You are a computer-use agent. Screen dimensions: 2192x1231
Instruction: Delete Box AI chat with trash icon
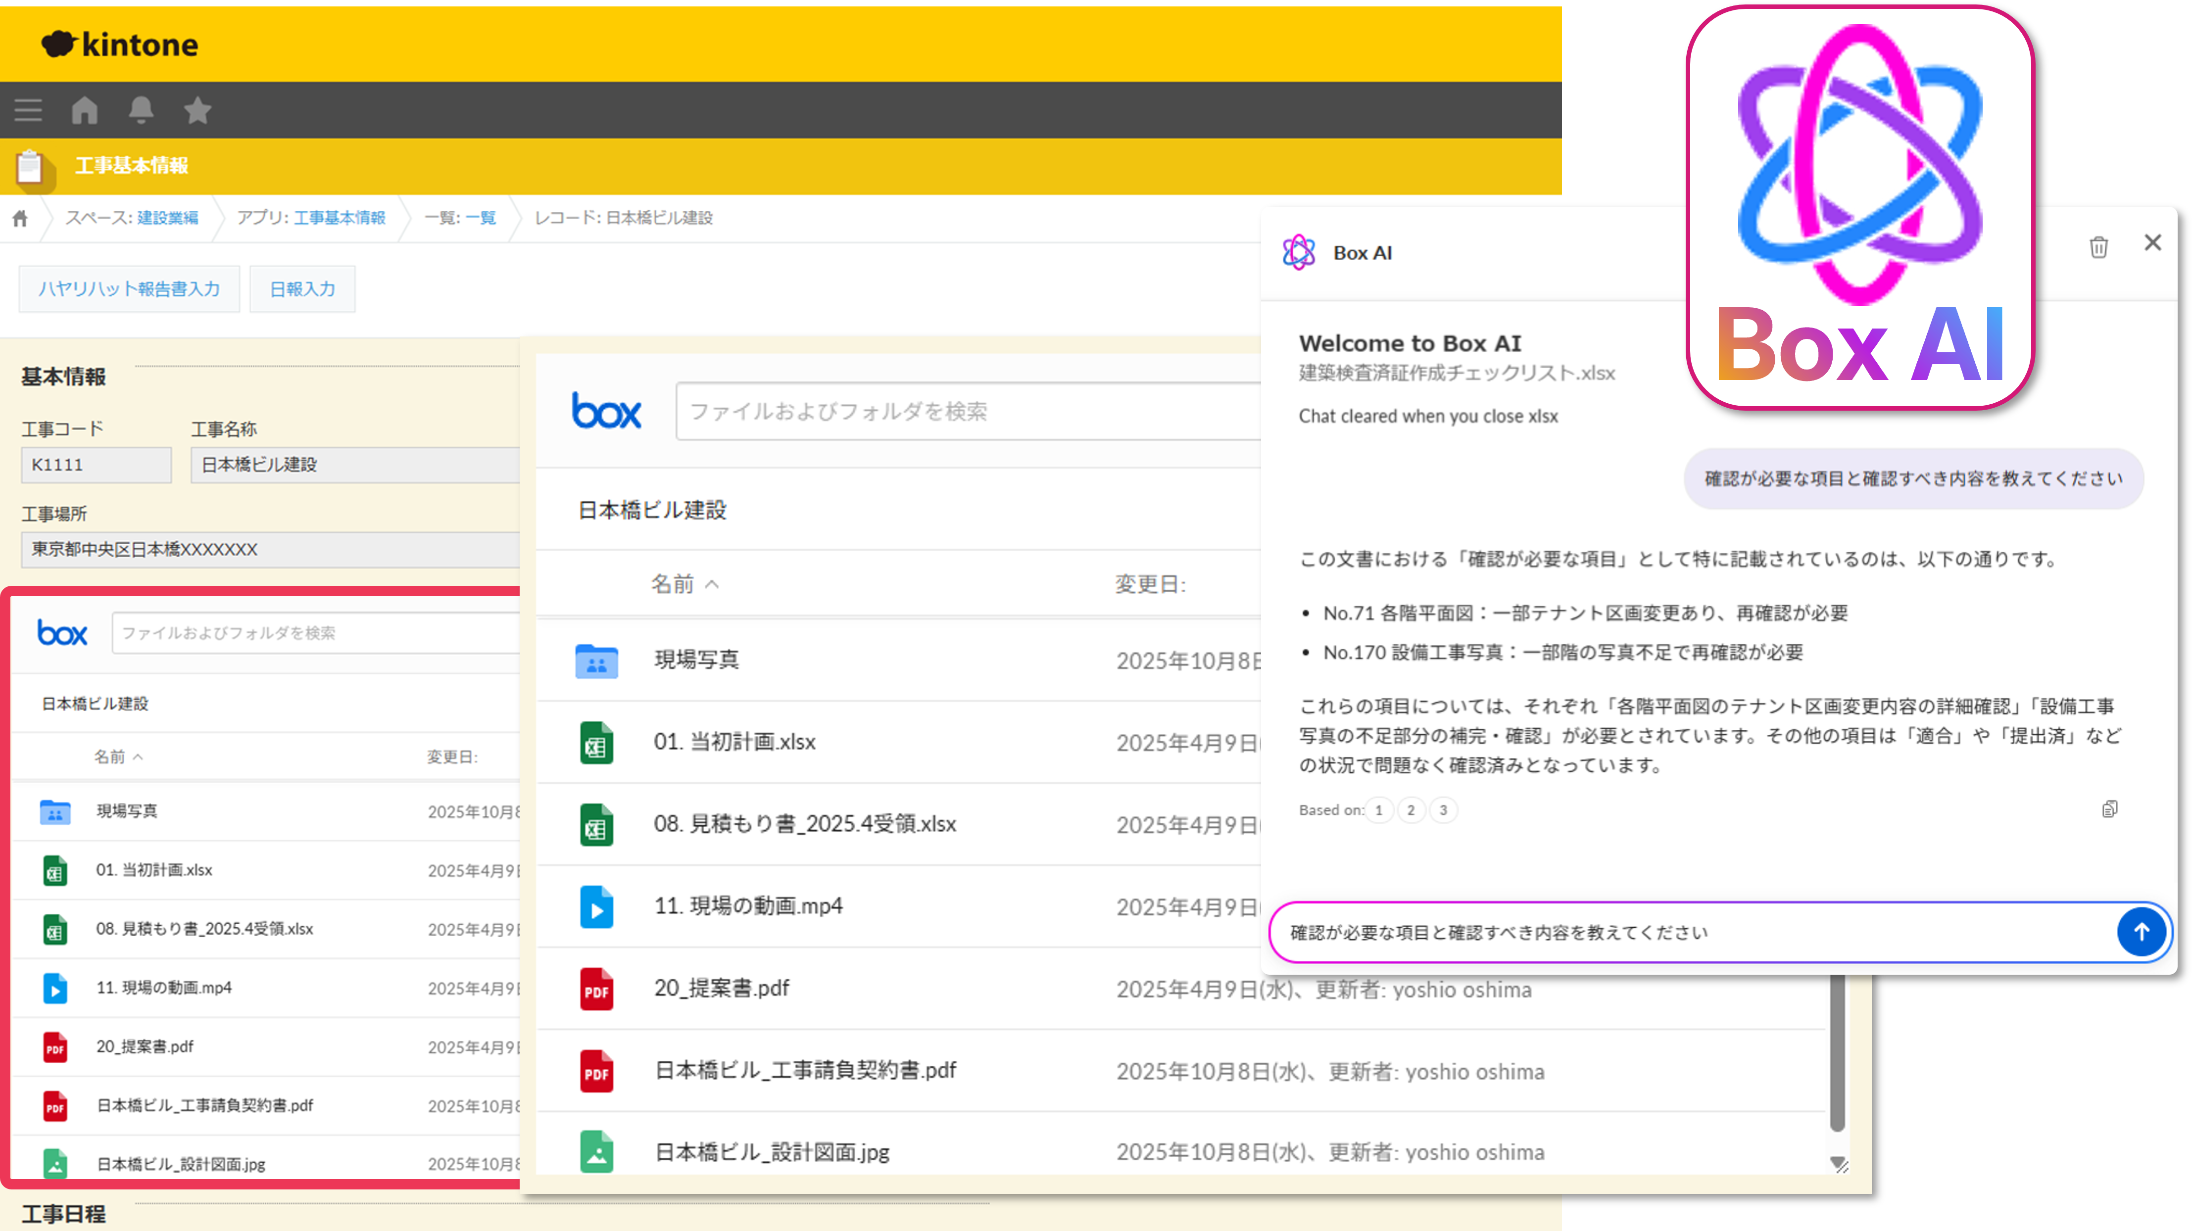point(2098,247)
